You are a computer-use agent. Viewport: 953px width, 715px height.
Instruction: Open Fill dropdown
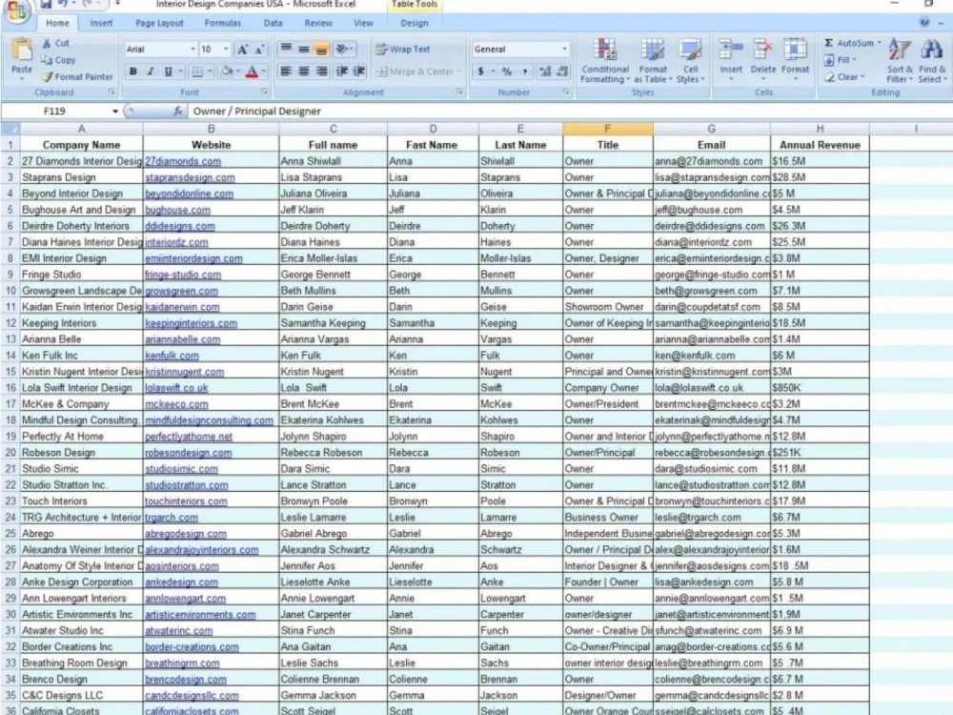841,59
